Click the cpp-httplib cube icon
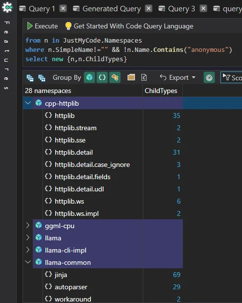This screenshot has width=242, height=303. (39, 103)
